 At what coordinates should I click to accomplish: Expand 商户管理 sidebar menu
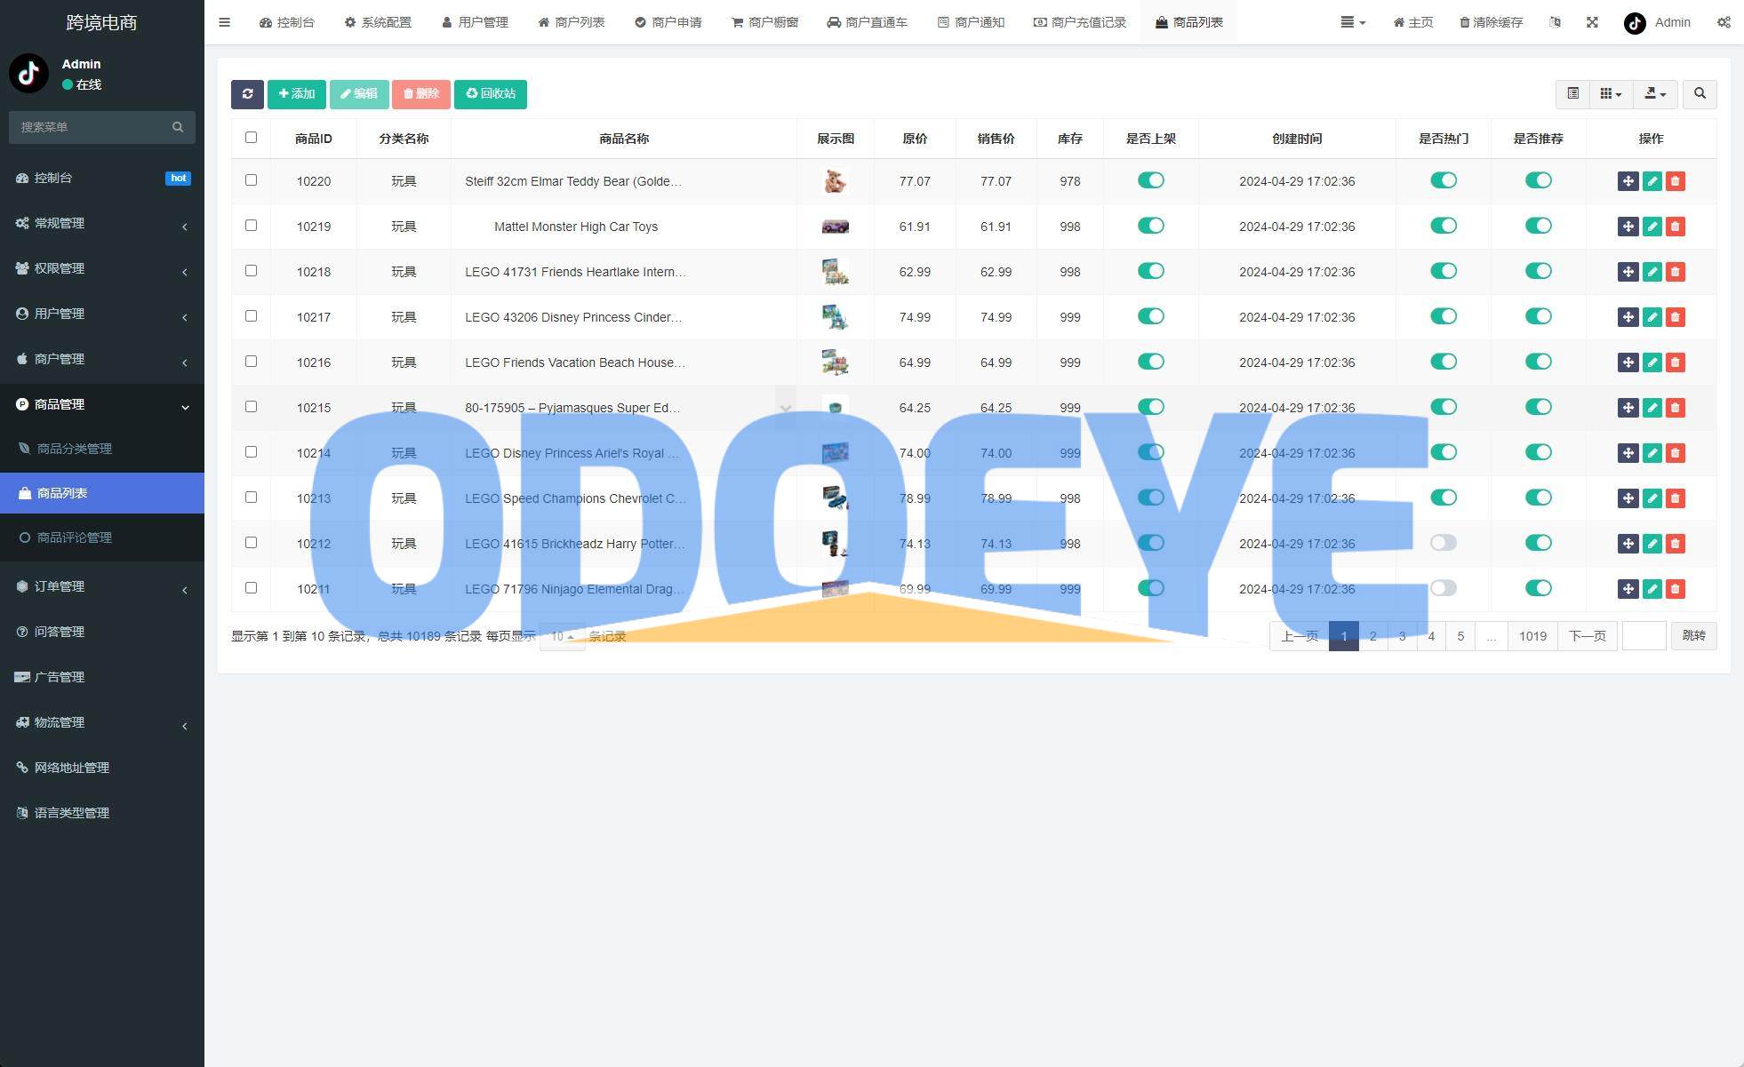pyautogui.click(x=102, y=359)
